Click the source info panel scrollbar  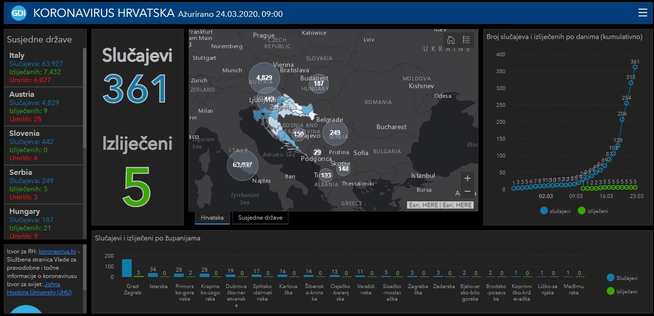coord(85,267)
